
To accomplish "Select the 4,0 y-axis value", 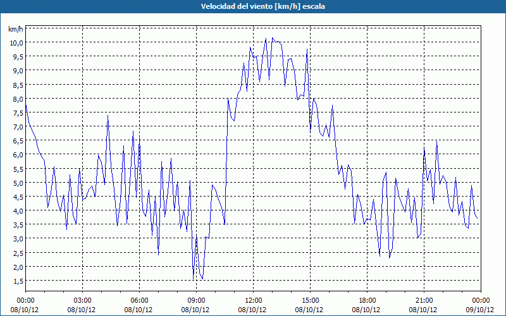I will pyautogui.click(x=17, y=211).
